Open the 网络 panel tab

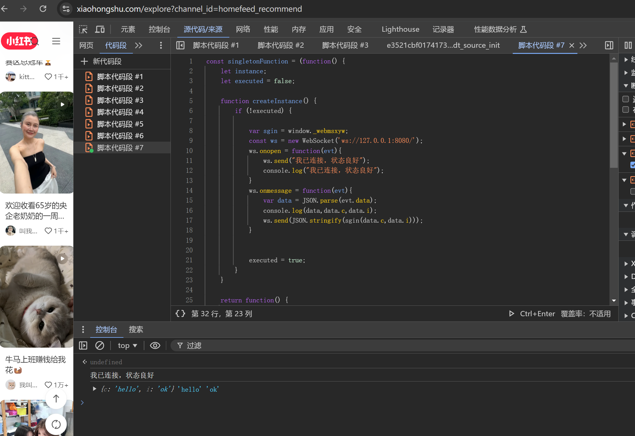coord(243,30)
